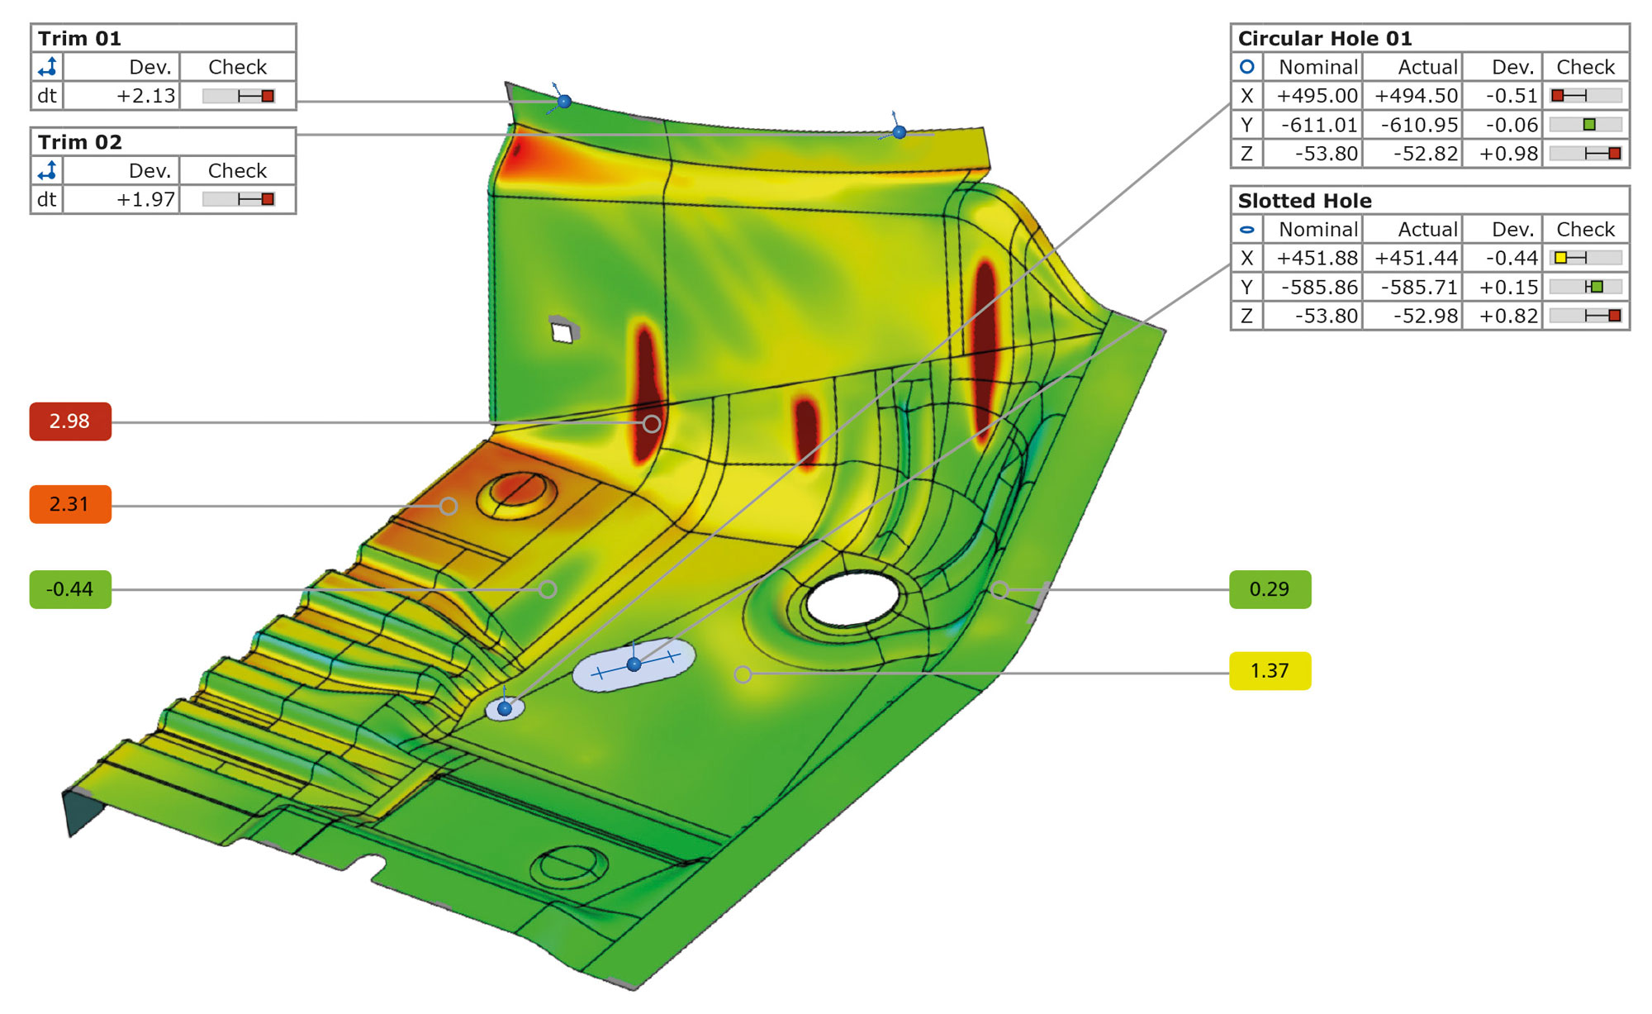Click the 2.98 deviation probe circle on the model
Viewport: 1652px width, 1014px height.
coord(652,424)
